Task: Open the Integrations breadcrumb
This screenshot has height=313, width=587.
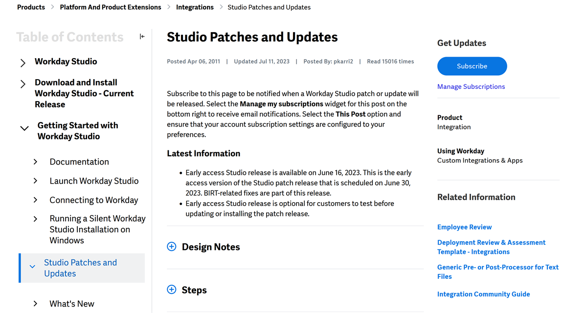Action: pos(195,7)
